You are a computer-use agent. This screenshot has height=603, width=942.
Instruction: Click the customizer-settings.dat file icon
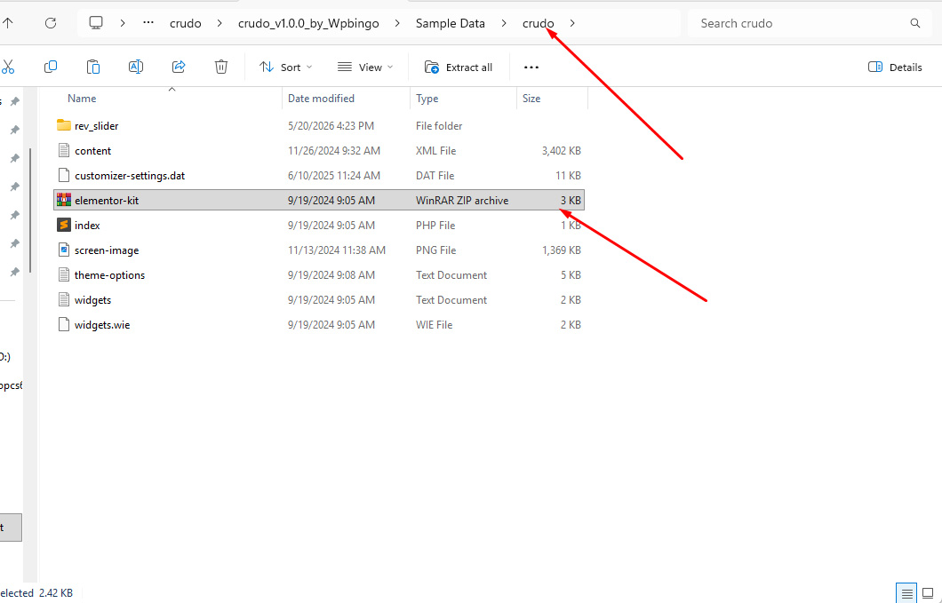click(x=64, y=175)
